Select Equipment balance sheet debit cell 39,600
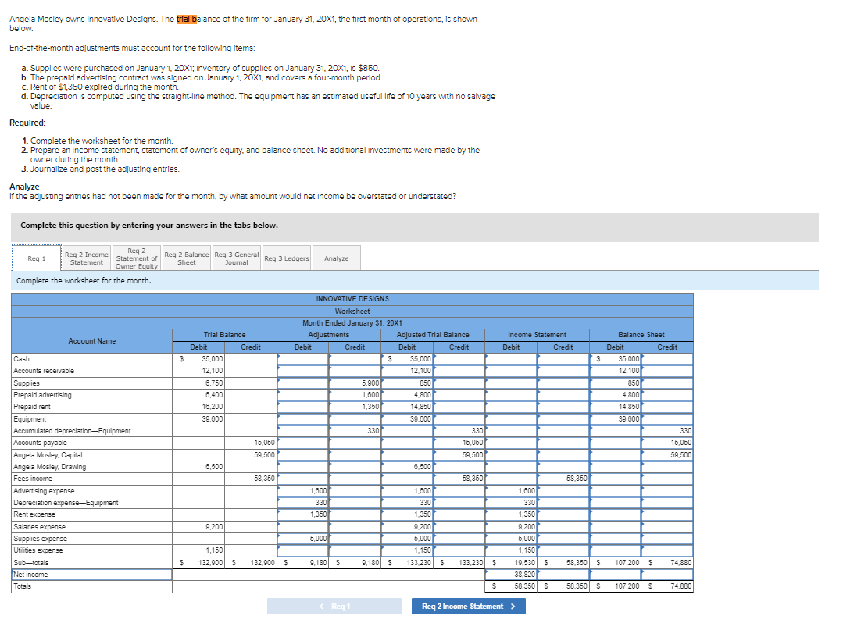The image size is (843, 623). click(x=615, y=419)
